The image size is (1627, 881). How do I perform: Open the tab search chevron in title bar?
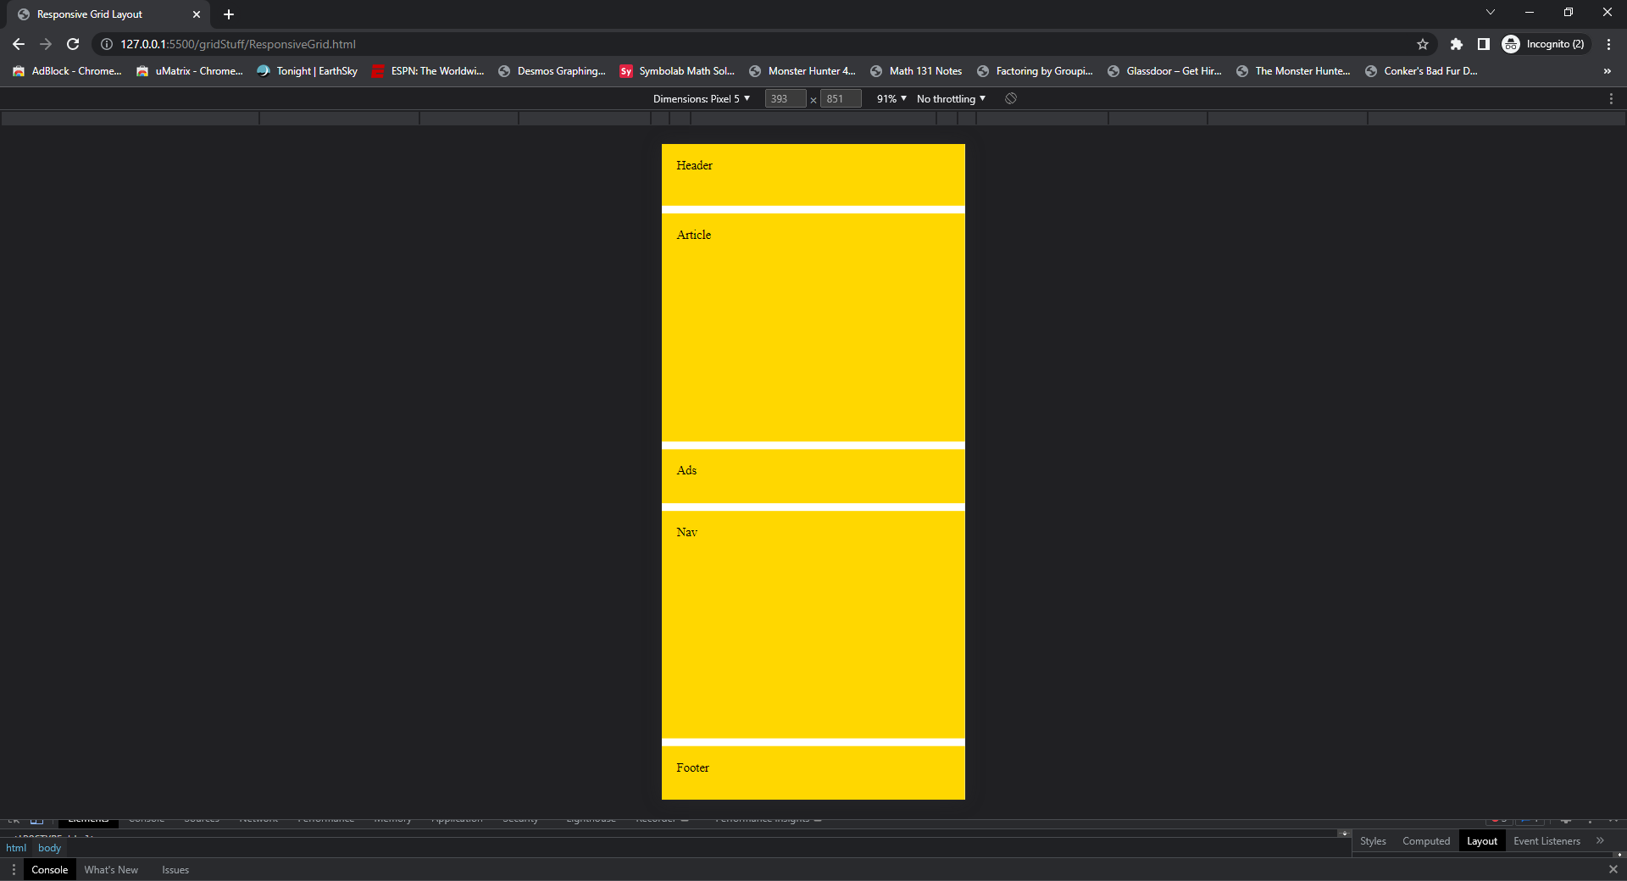click(x=1491, y=13)
